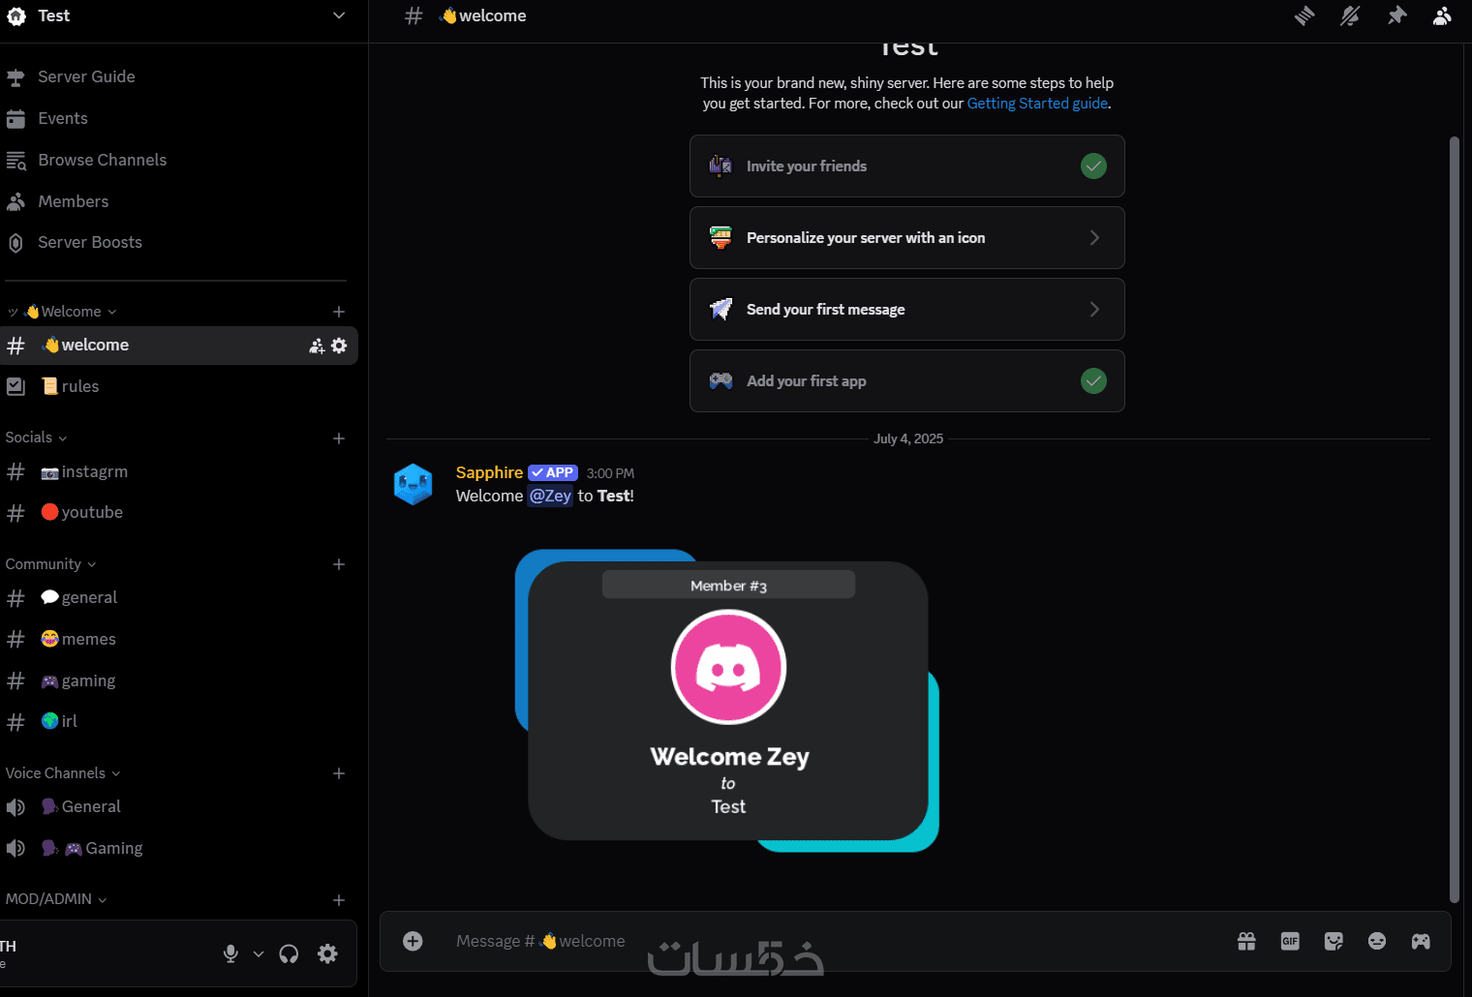Screen dimensions: 1472x997
Task: Open Send your first message card
Action: 906,310
